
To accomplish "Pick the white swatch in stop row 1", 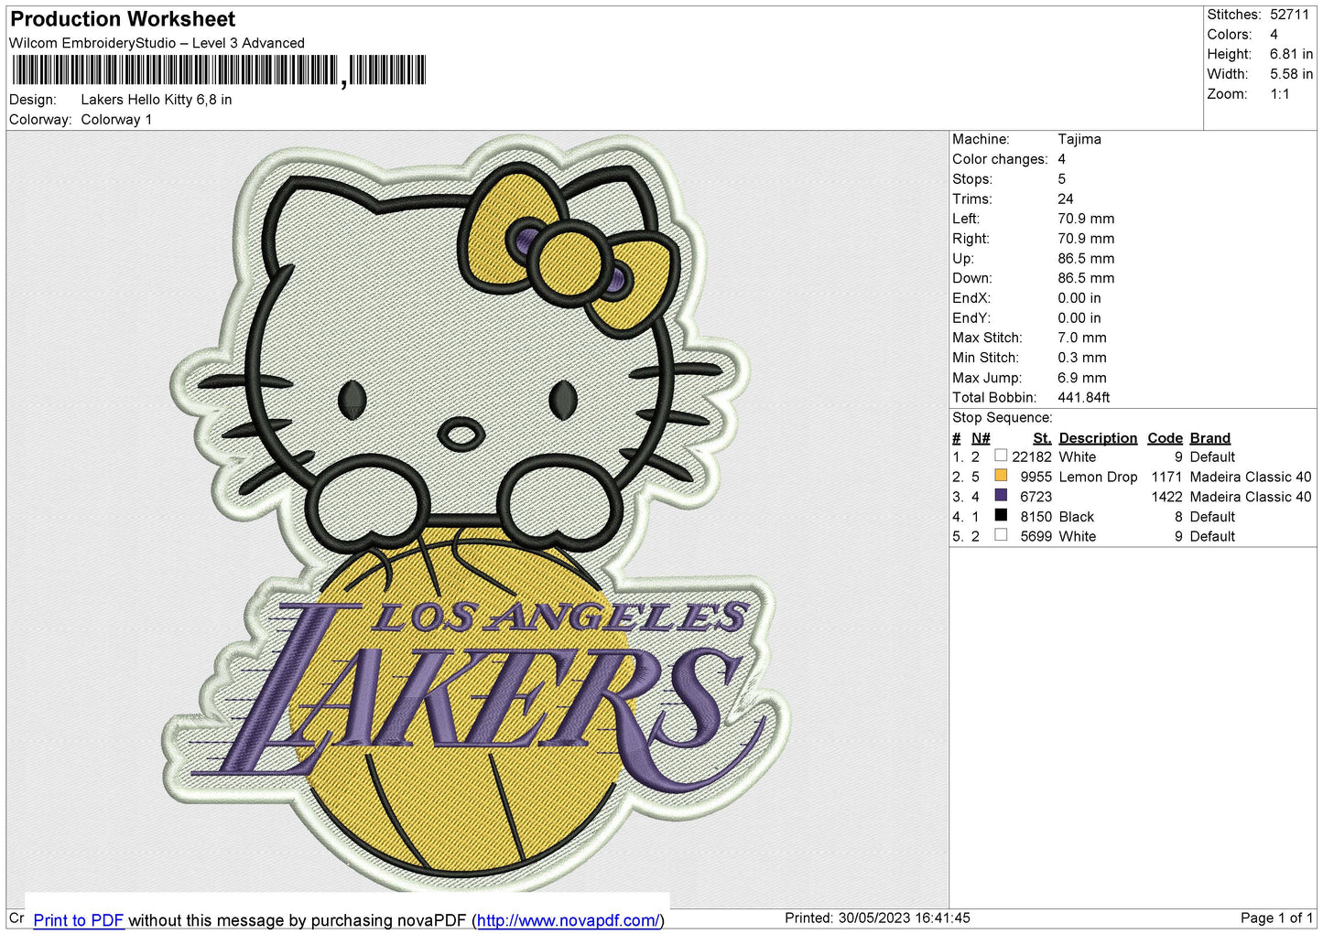I will coord(1001,456).
